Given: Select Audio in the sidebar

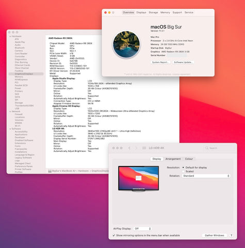Looking at the screenshot, I should (18, 45).
